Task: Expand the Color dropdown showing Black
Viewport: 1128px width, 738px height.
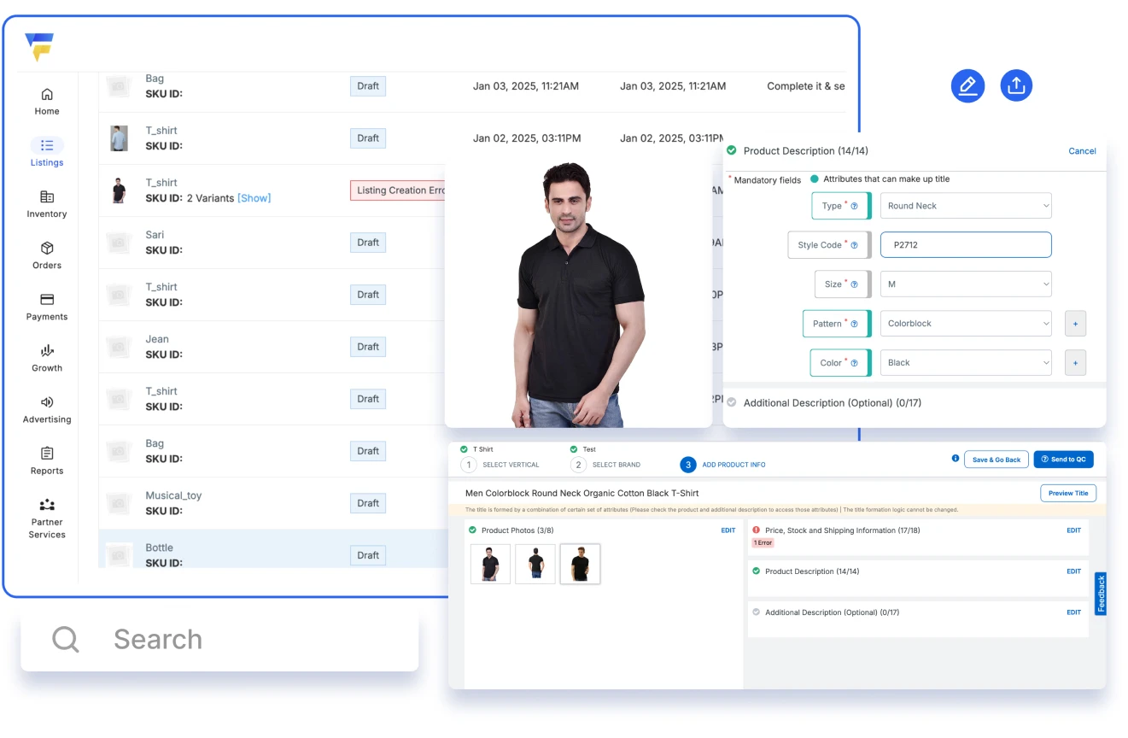Action: point(965,363)
